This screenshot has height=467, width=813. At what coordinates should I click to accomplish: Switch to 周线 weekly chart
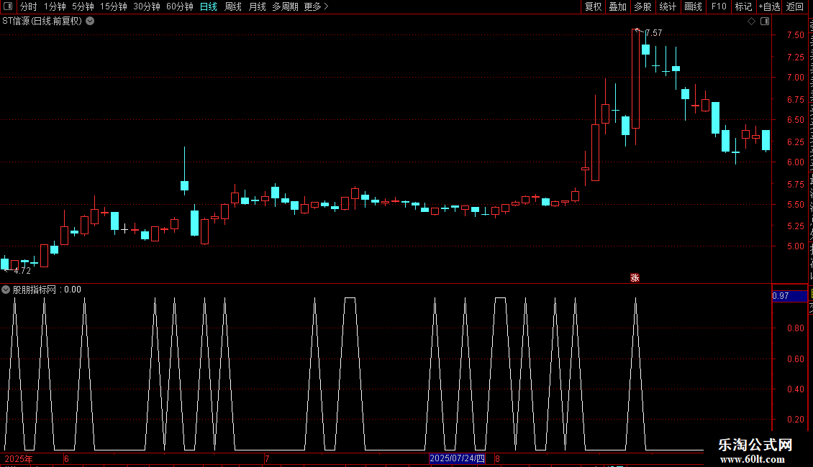click(x=233, y=6)
